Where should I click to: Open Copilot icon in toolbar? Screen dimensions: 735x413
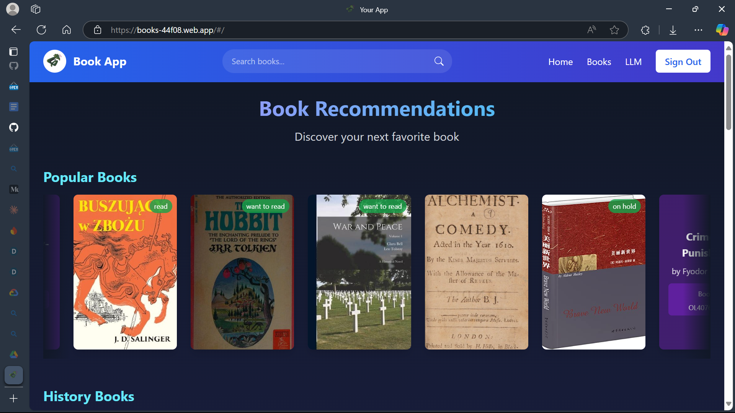click(x=722, y=30)
